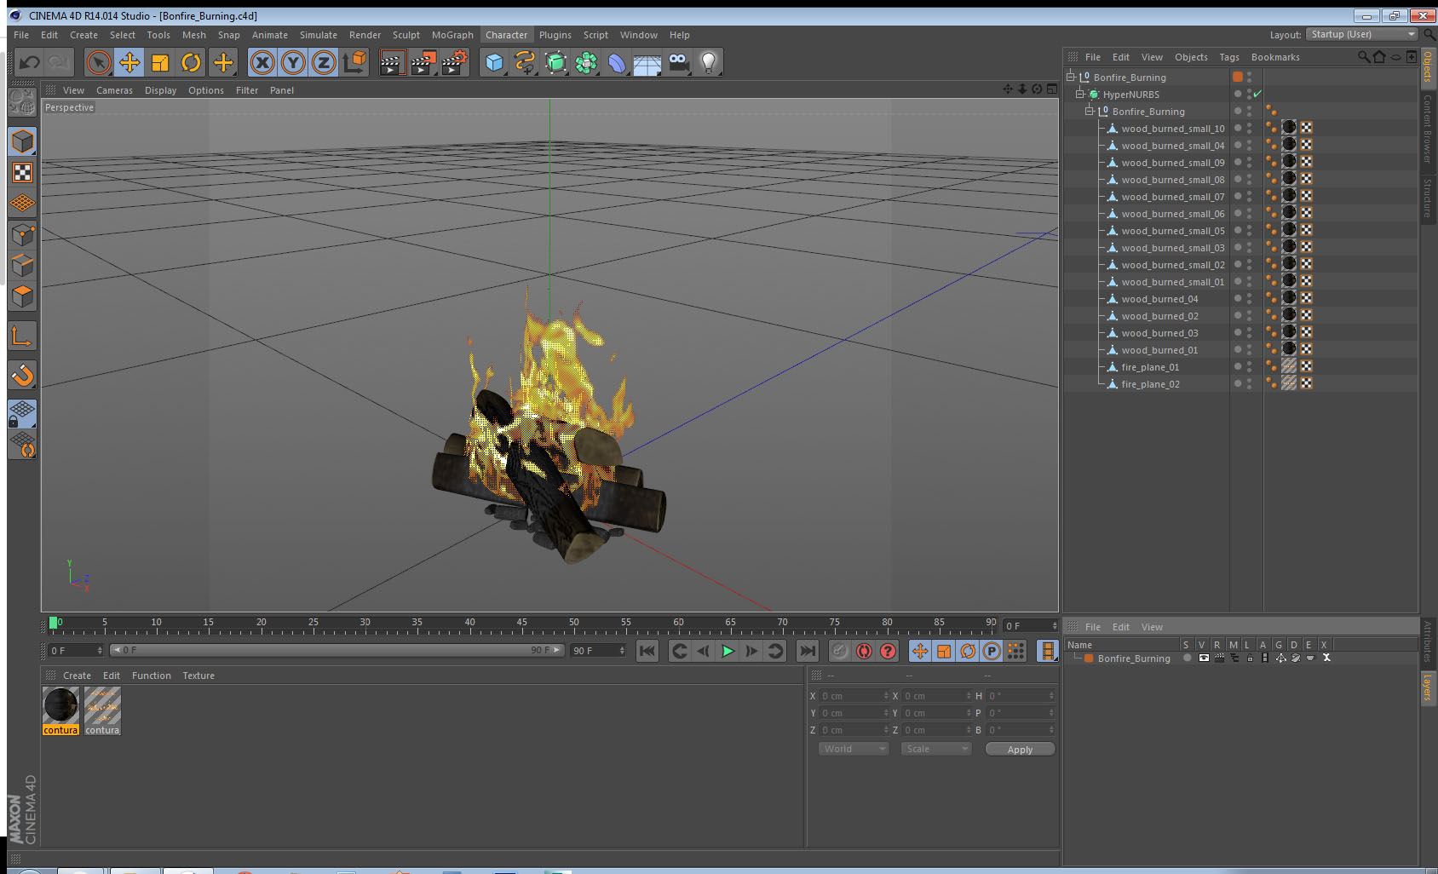Open the Layers panel Edit menu
The width and height of the screenshot is (1438, 874).
point(1121,627)
